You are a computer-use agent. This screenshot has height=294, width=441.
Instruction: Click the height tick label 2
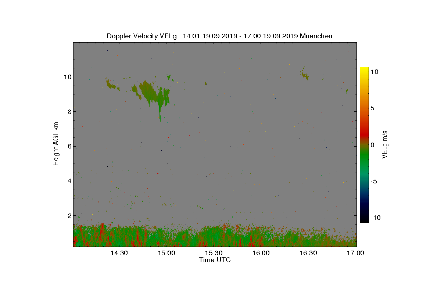69,215
